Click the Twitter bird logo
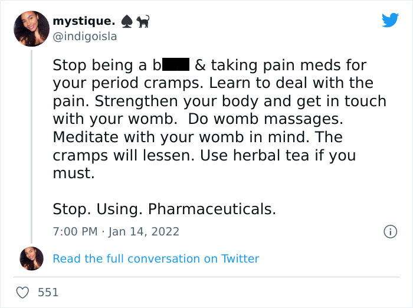The height and width of the screenshot is (308, 413). tap(390, 21)
